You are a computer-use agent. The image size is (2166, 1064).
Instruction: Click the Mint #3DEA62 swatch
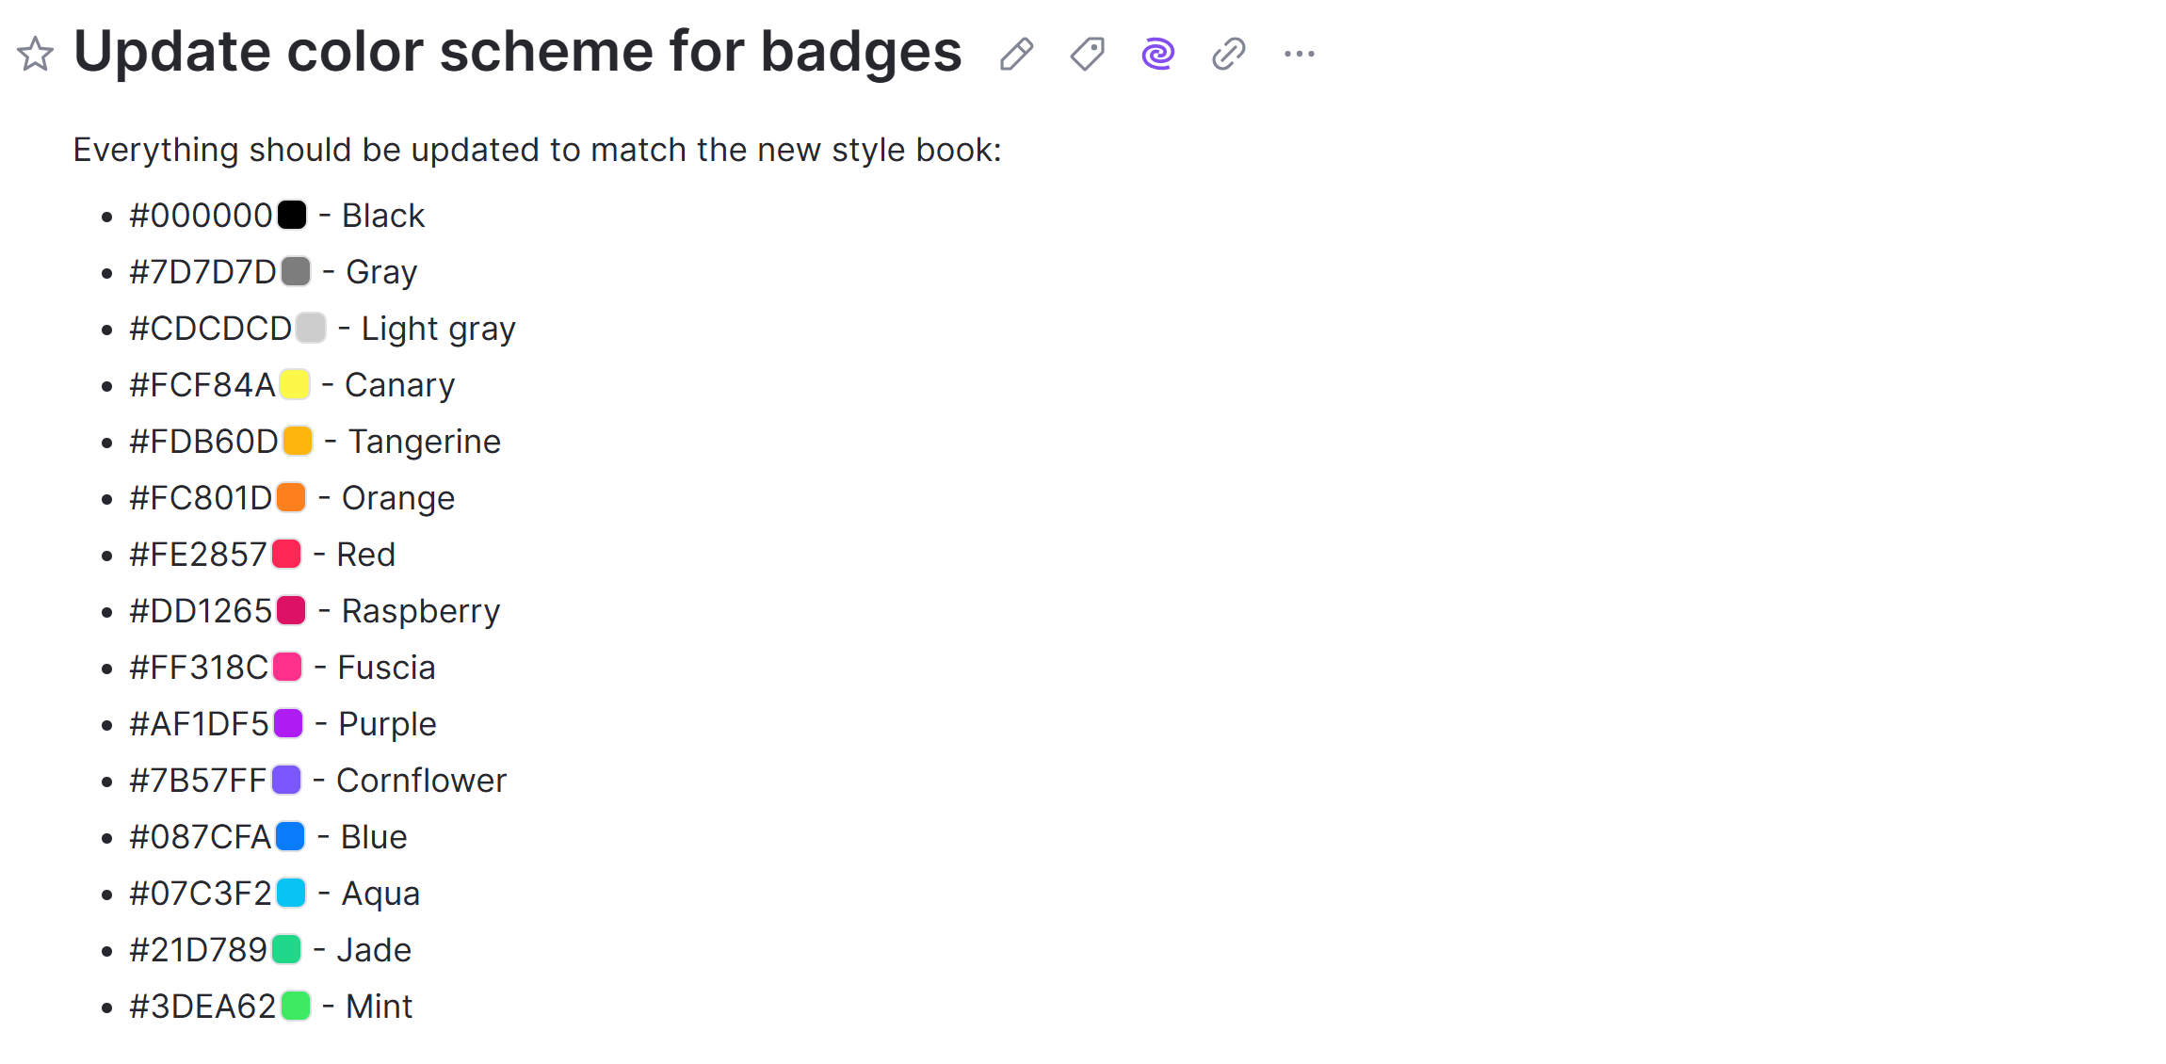pyautogui.click(x=296, y=1007)
